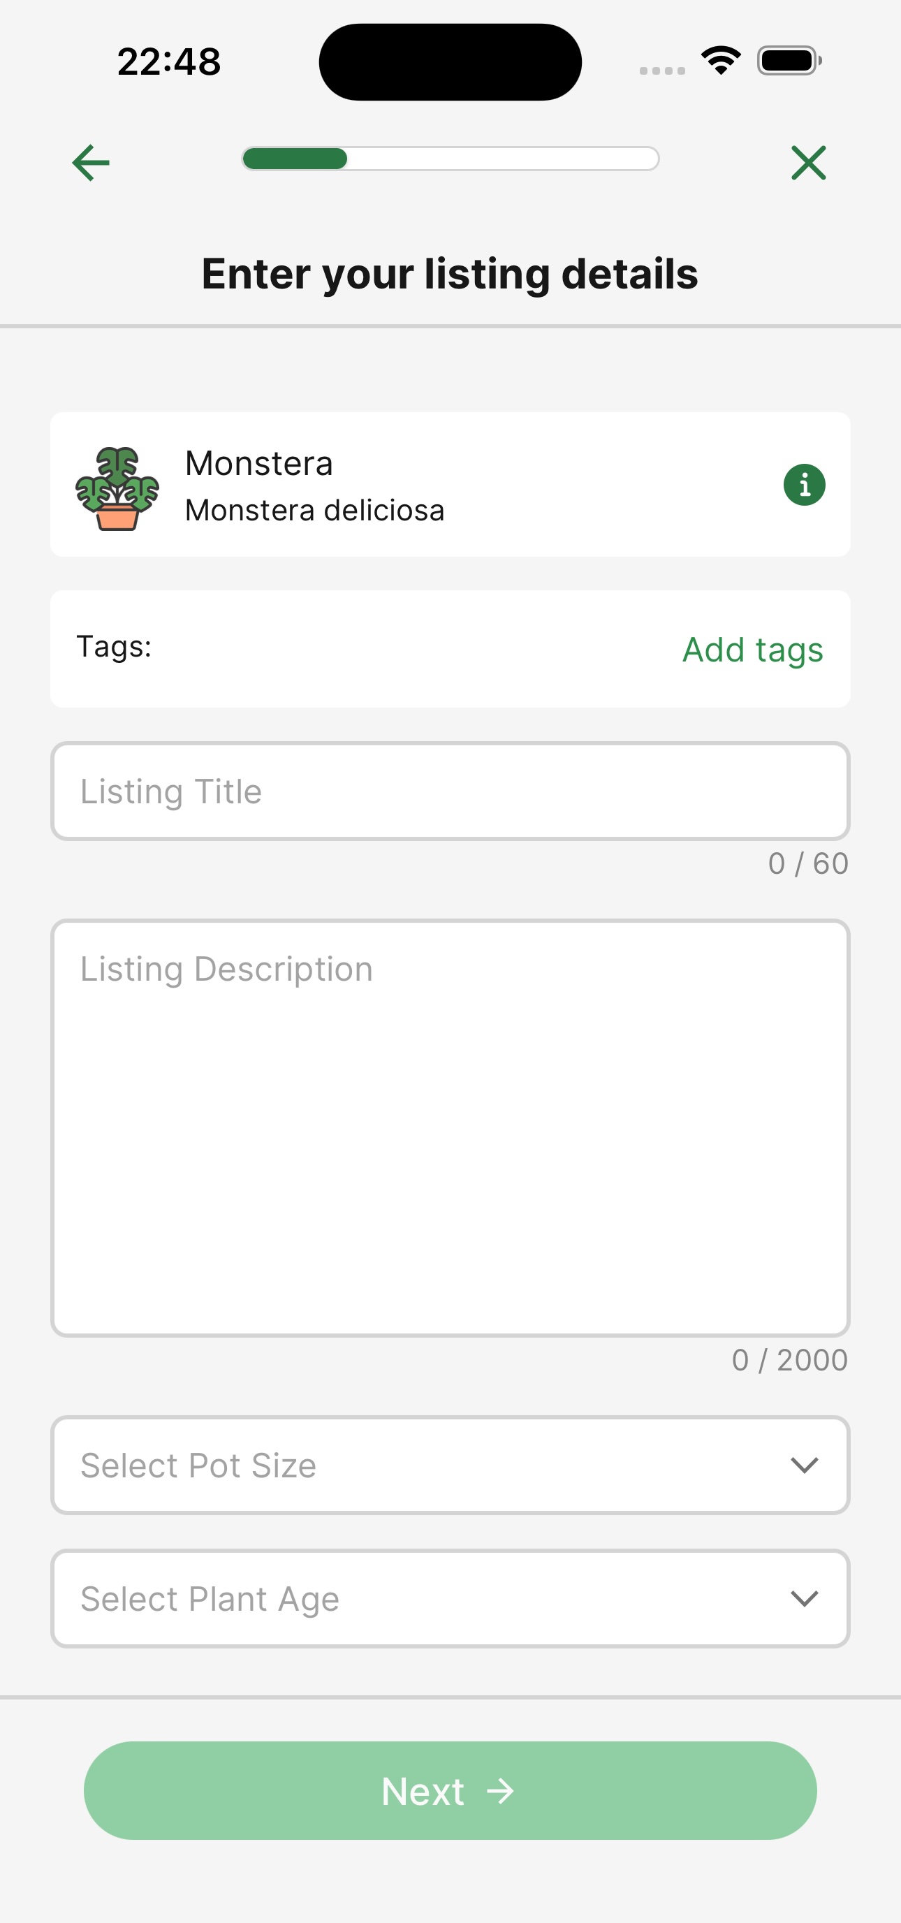Tap the Monstera deliciosa species name
The image size is (901, 1923).
[x=314, y=511]
